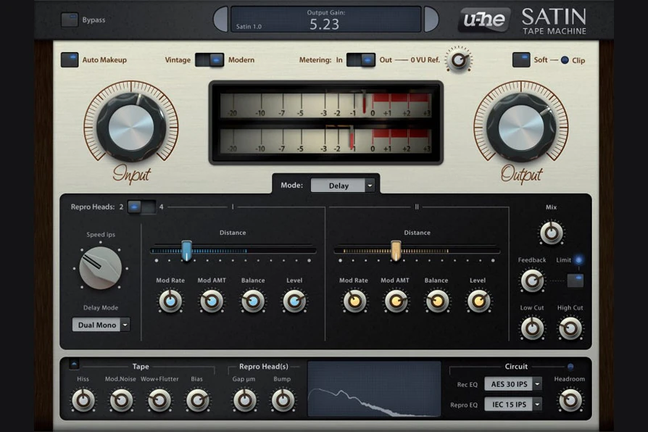The height and width of the screenshot is (432, 648).
Task: Flip the Repro Heads 2/4 switch
Action: pos(141,207)
